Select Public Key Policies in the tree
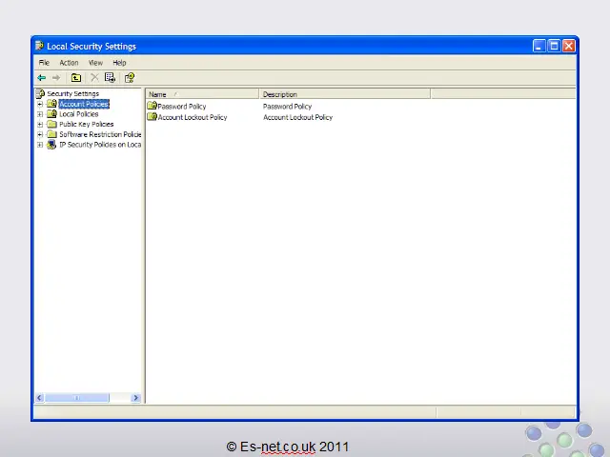Image resolution: width=610 pixels, height=457 pixels. 87,124
